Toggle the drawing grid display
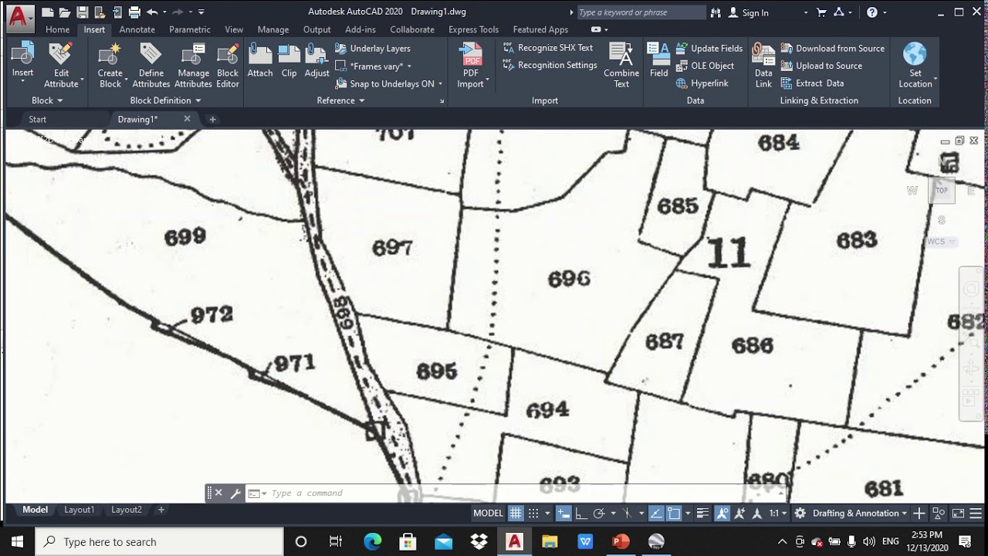This screenshot has height=556, width=988. 516,514
